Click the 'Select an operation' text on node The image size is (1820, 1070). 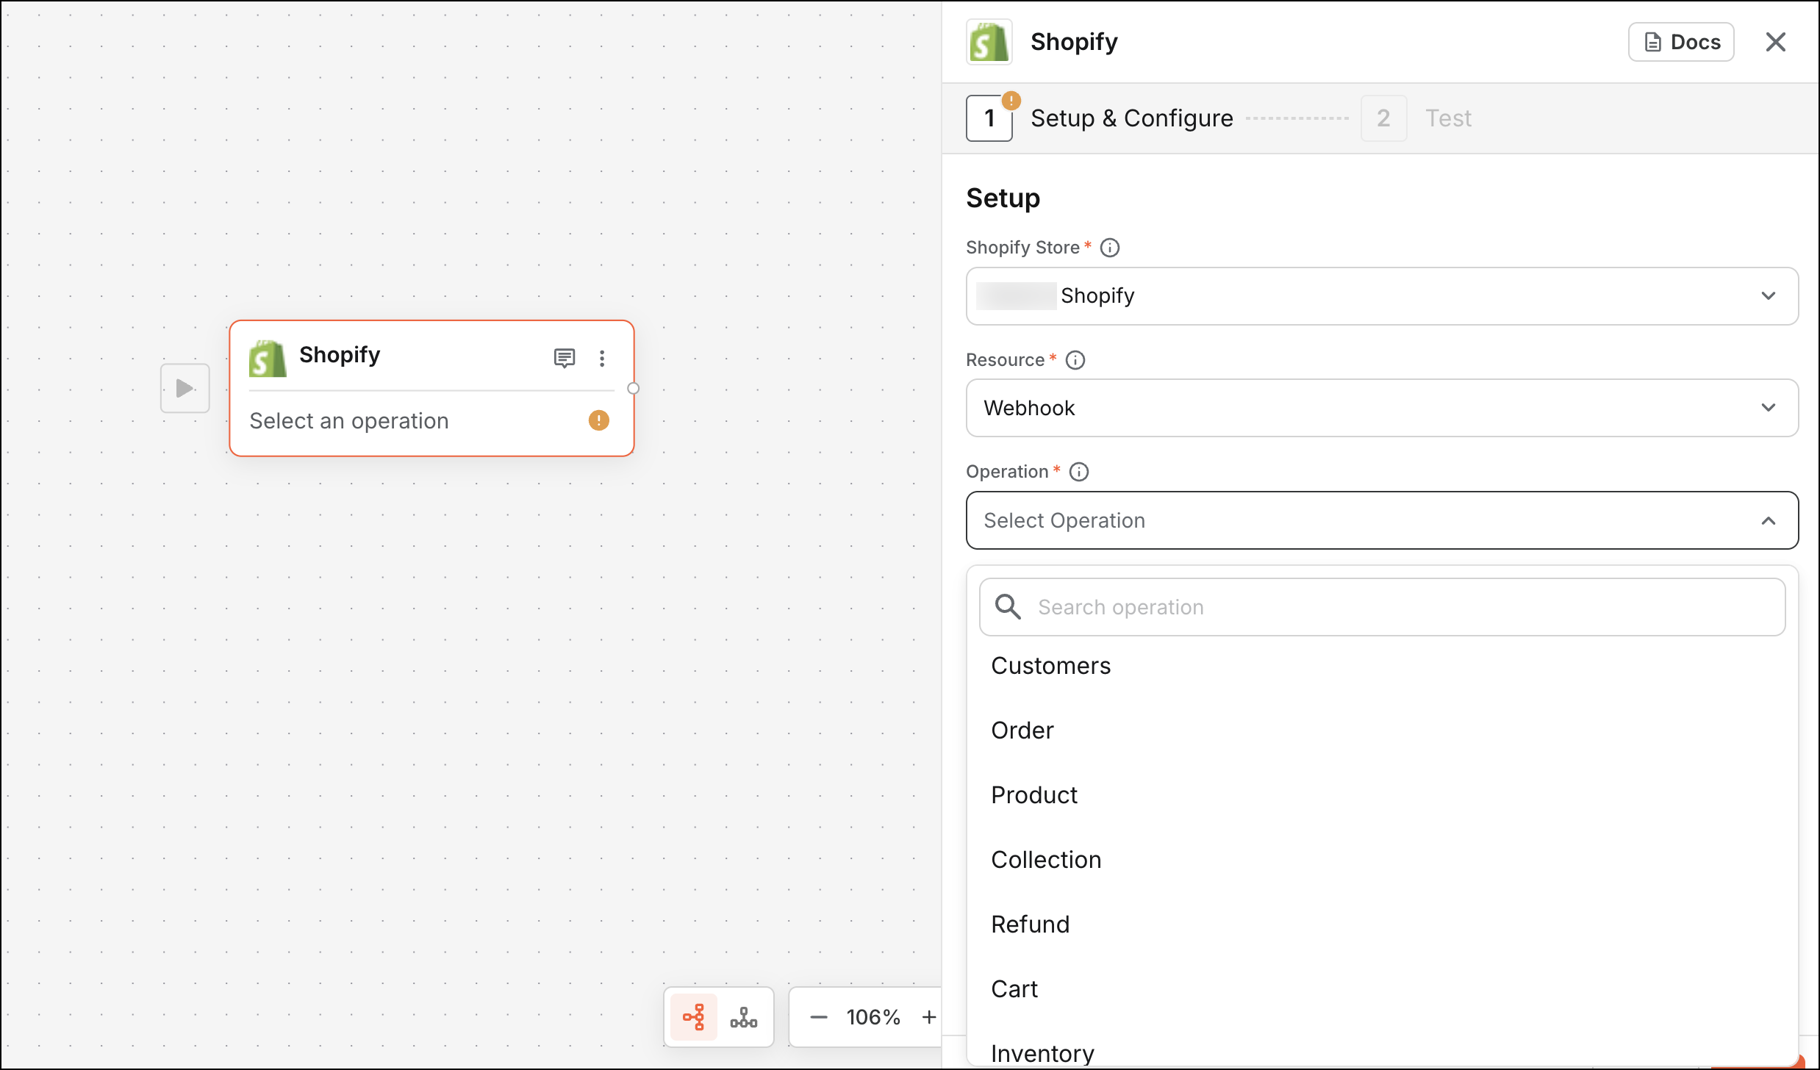[x=349, y=420]
